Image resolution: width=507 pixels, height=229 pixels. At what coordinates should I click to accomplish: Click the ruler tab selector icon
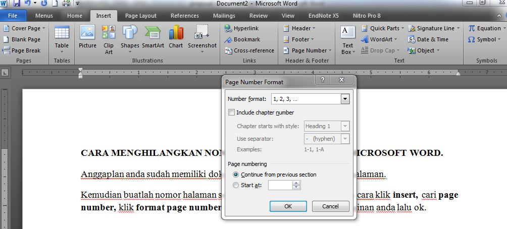click(x=5, y=73)
